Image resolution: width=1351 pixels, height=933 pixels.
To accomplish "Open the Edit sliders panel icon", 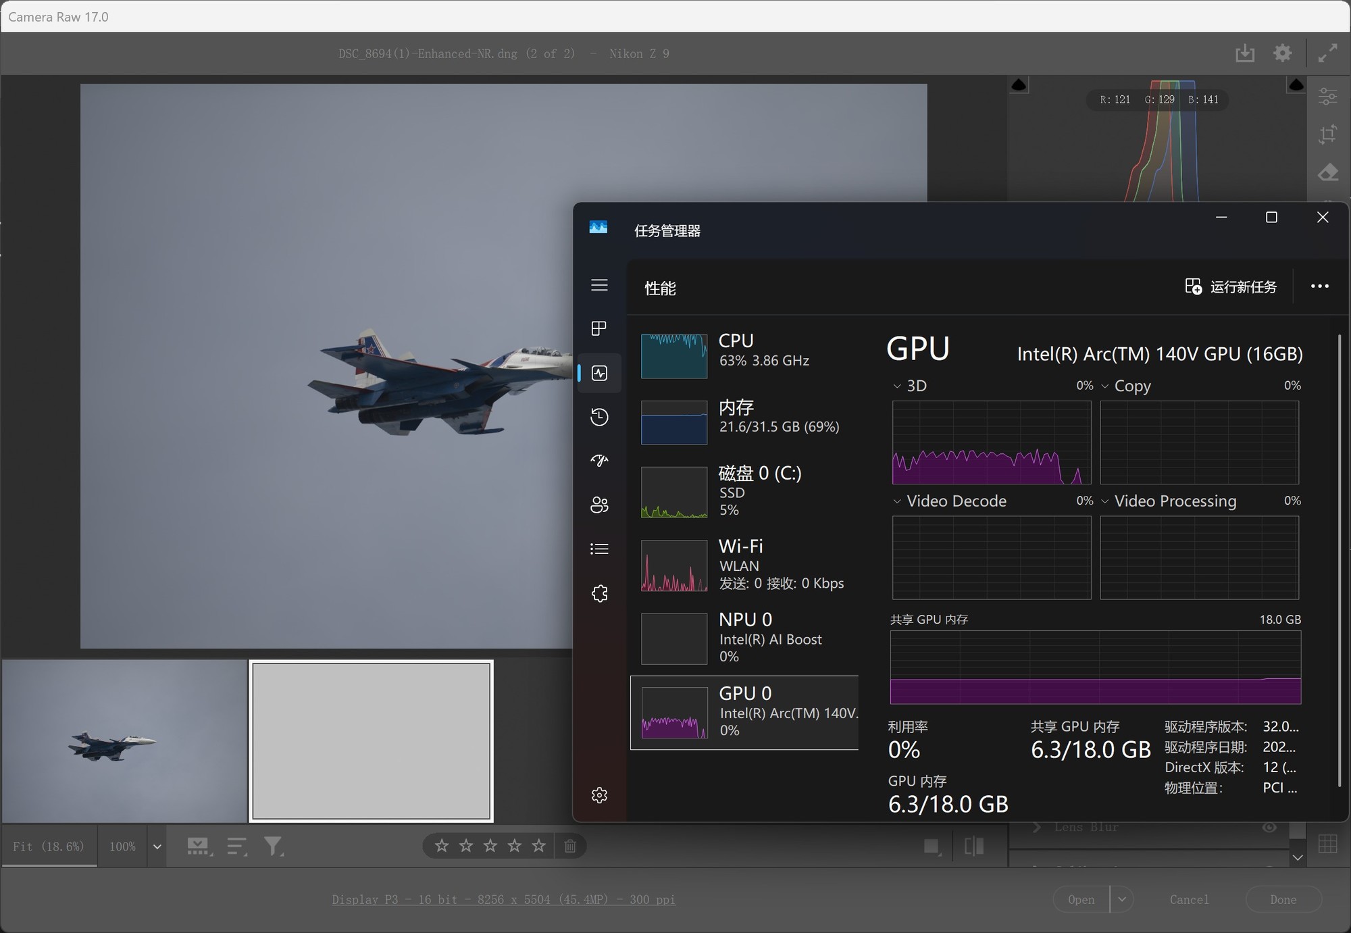I will point(1327,97).
